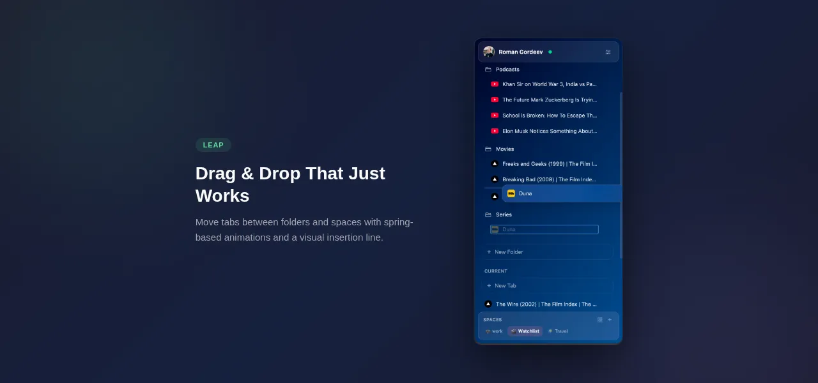Click the yellow icon on the Duna tab
This screenshot has height=383, width=818.
(511, 193)
